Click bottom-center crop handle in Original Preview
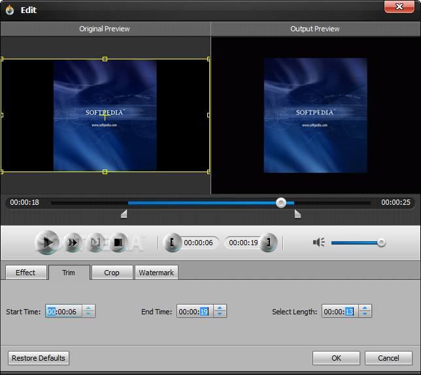 click(105, 172)
